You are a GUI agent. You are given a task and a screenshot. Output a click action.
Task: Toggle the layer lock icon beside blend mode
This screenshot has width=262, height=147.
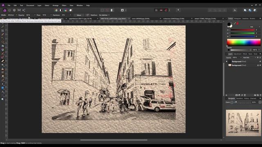pyautogui.click(x=260, y=58)
